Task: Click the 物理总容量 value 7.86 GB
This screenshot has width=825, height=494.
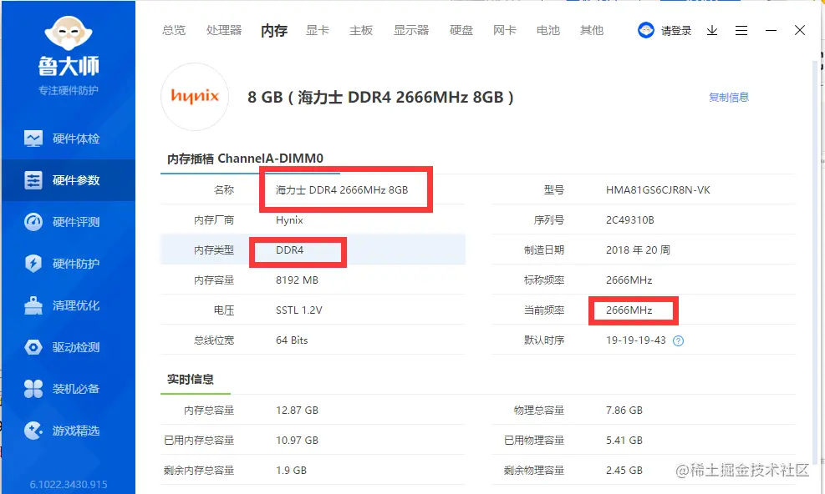Action: coord(624,411)
